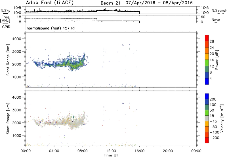Click the date range '07/Apr/2016 - 08/Apr/2016'

pyautogui.click(x=159, y=3)
